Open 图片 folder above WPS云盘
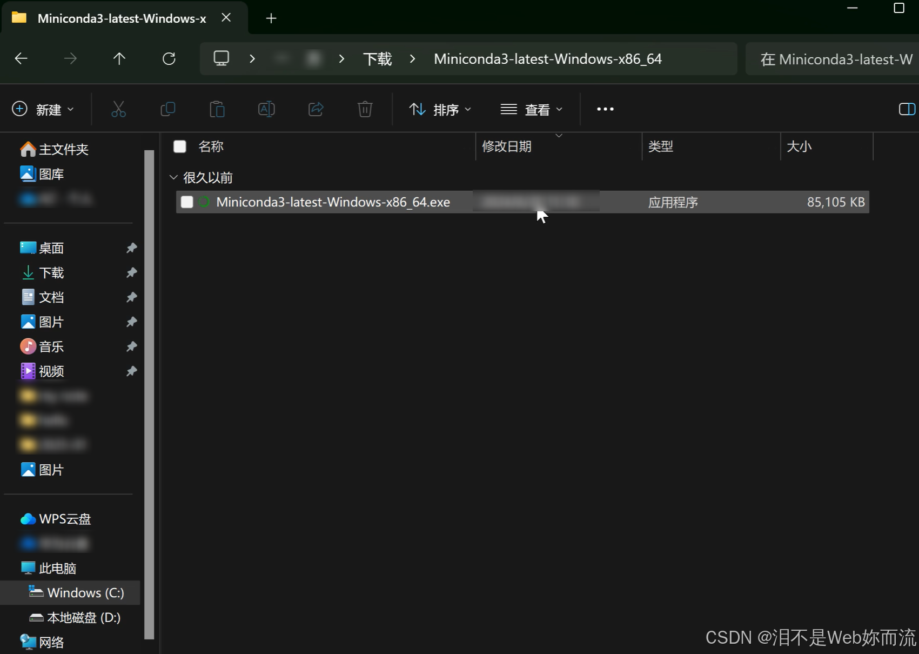Viewport: 919px width, 654px height. (x=42, y=470)
